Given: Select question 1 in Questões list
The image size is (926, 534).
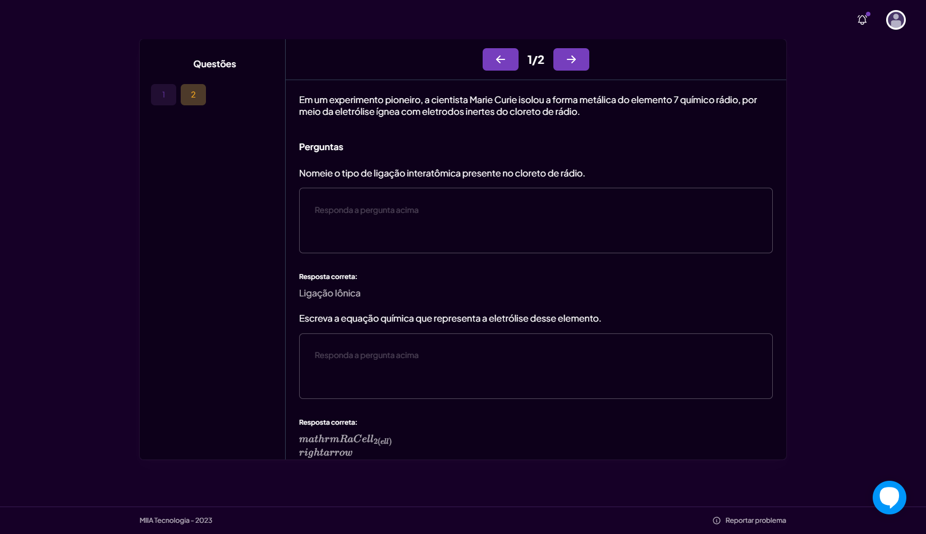Looking at the screenshot, I should click(x=163, y=95).
